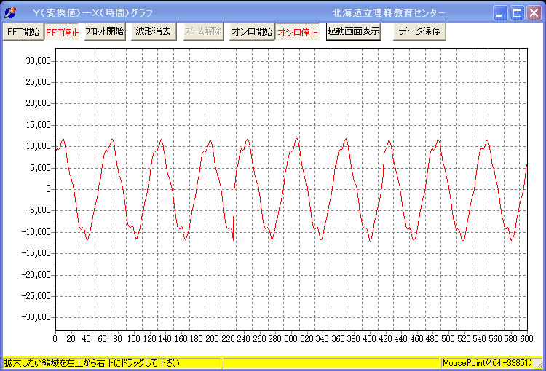Click the 100 X-axis label
This screenshot has width=546, height=371.
[134, 339]
